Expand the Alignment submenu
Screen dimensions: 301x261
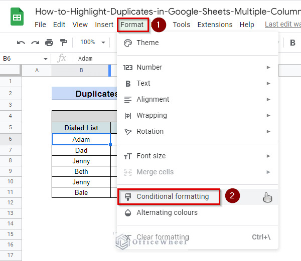(x=153, y=99)
